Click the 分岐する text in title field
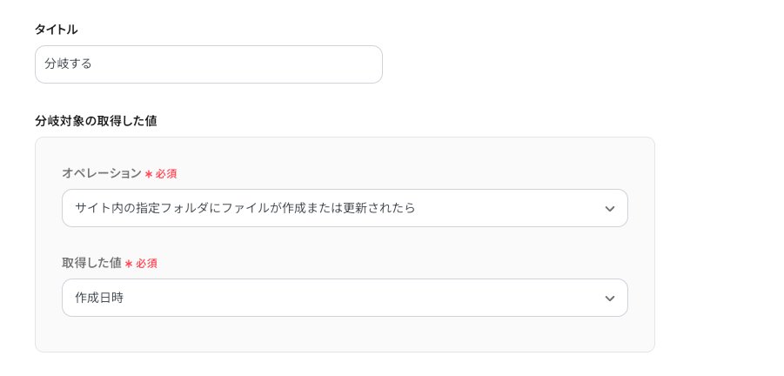 pos(68,64)
